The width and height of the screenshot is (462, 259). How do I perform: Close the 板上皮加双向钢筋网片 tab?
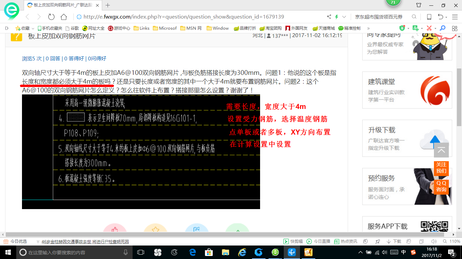(x=98, y=5)
